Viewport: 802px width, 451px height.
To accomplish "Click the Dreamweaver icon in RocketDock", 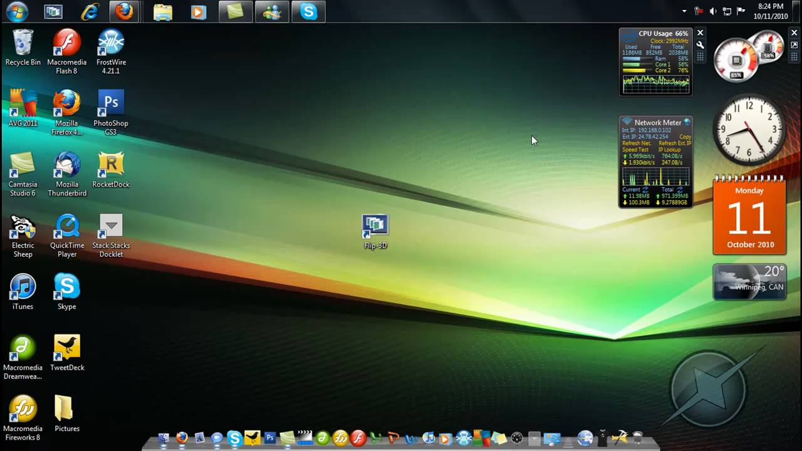I will click(322, 438).
